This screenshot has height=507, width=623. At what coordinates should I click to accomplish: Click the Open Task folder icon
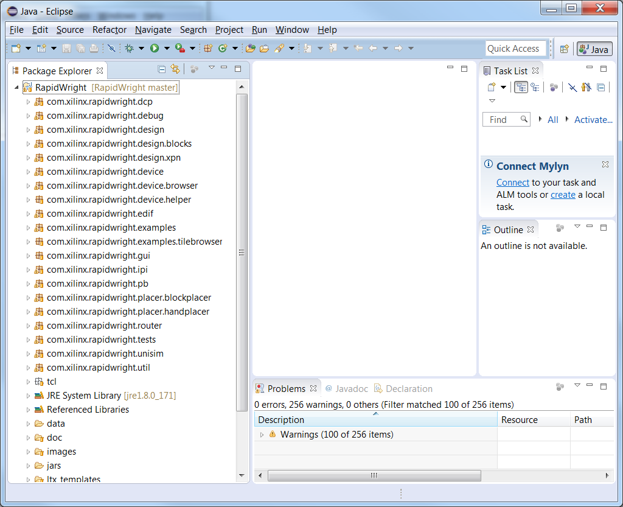point(264,49)
